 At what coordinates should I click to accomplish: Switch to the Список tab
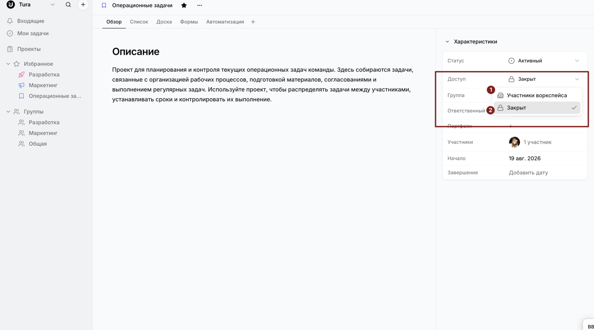coord(139,22)
